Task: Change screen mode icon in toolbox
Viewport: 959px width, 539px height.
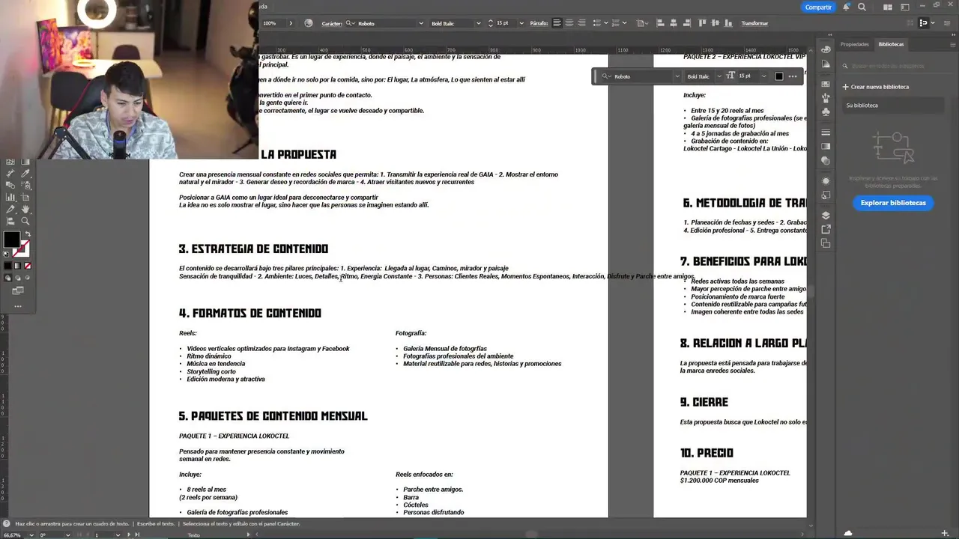Action: [x=18, y=290]
